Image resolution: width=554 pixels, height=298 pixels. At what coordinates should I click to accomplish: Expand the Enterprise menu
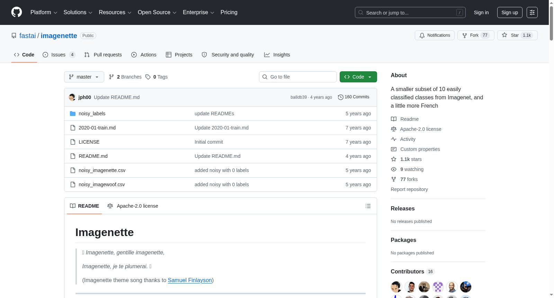tap(198, 12)
